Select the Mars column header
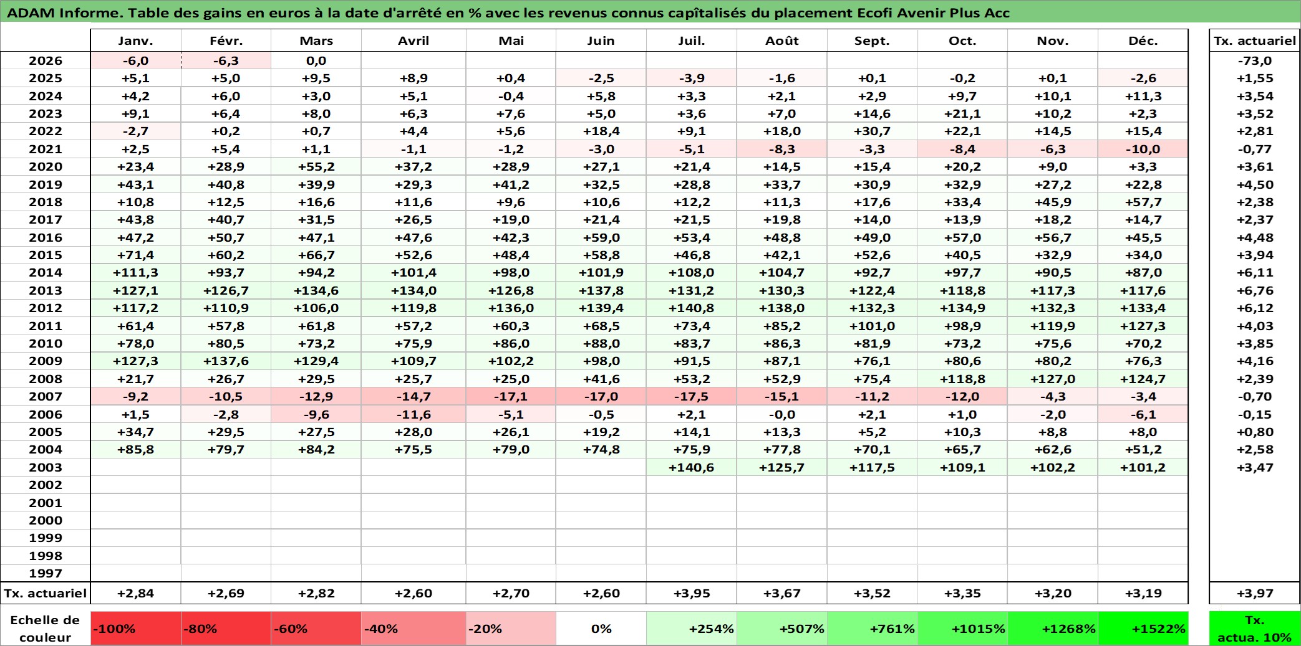 pyautogui.click(x=316, y=40)
